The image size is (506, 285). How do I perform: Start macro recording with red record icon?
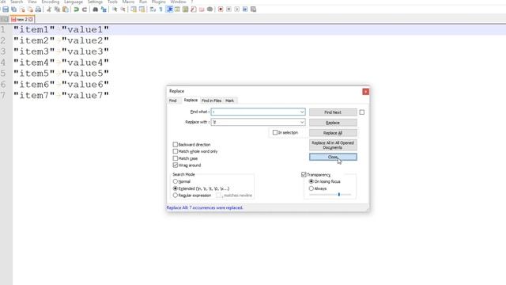221,9
